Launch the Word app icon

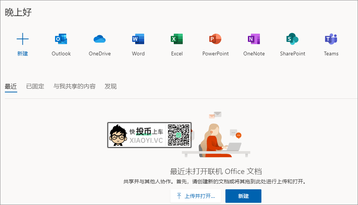tap(138, 39)
